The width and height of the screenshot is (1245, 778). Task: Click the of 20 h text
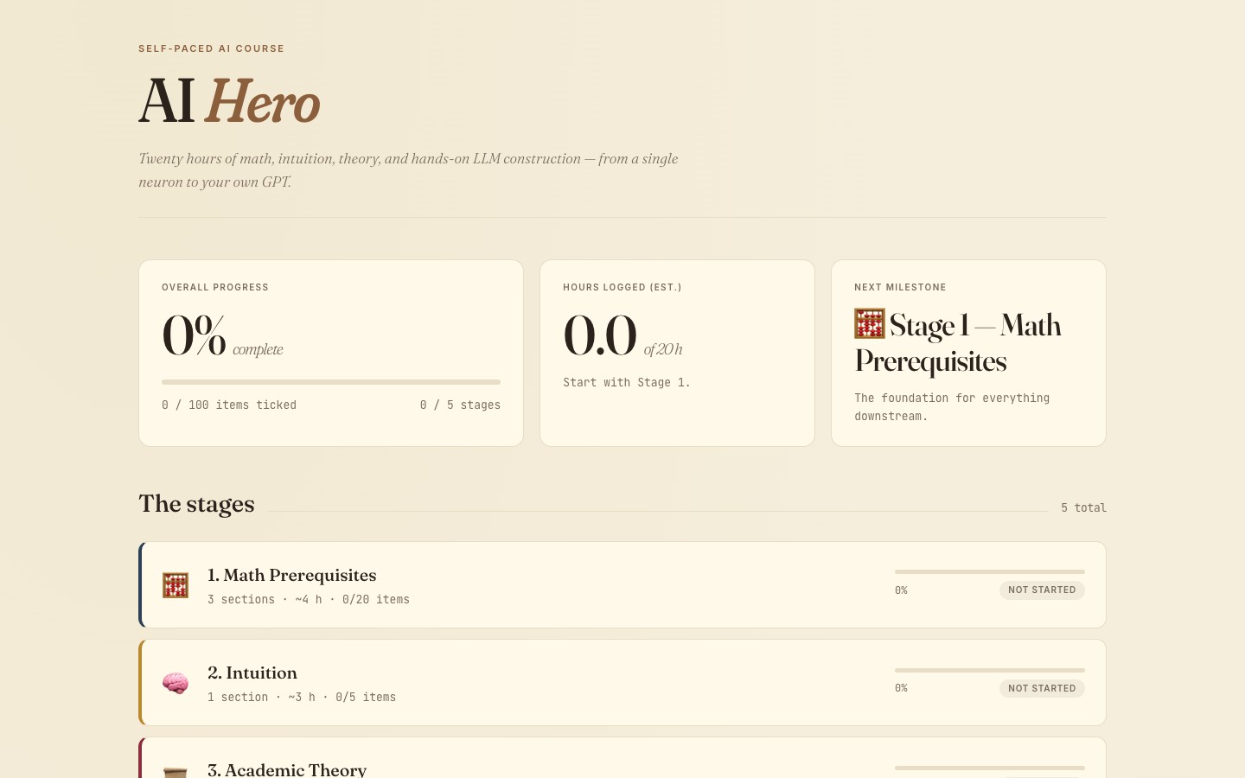tap(663, 350)
